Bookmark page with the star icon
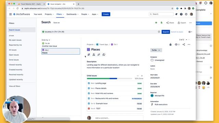 click(172, 9)
